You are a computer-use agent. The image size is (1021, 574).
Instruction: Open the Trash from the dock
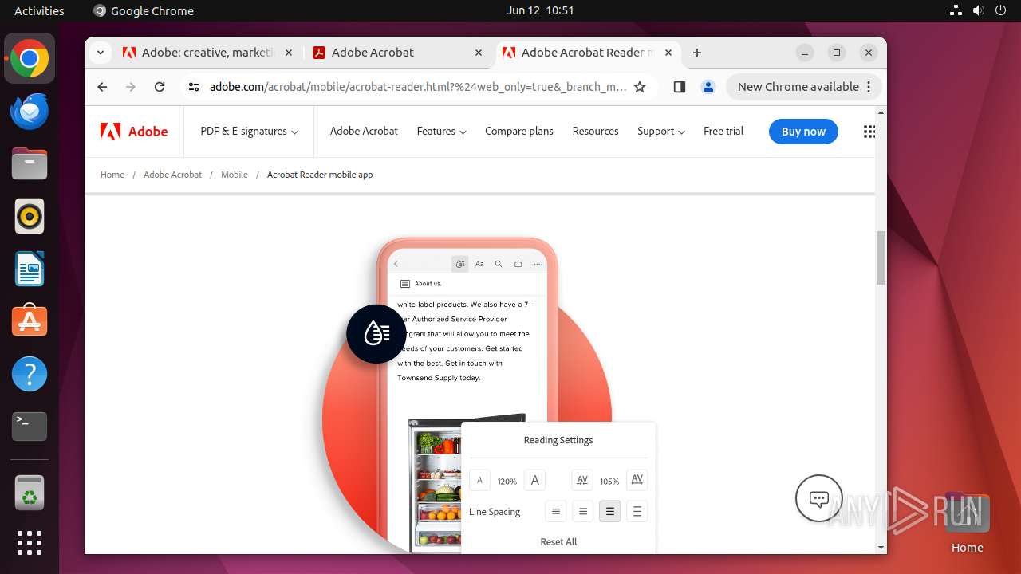coord(30,493)
